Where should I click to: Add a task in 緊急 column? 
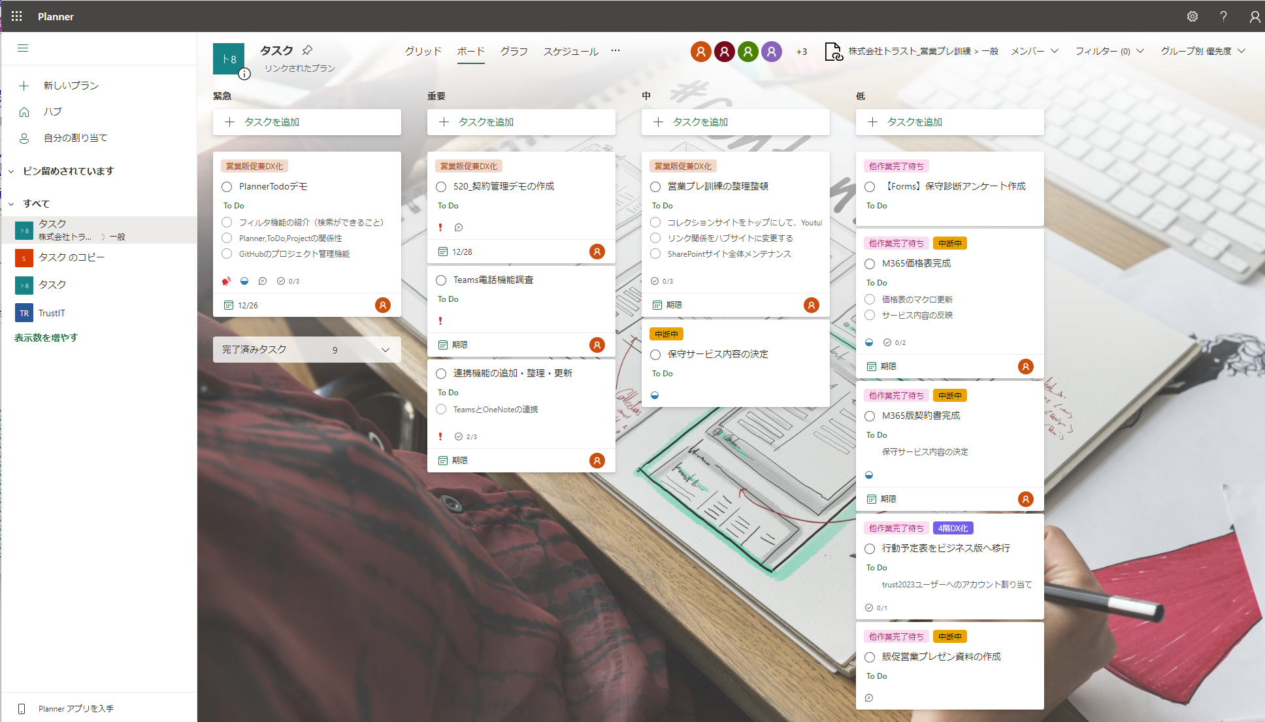coord(307,122)
